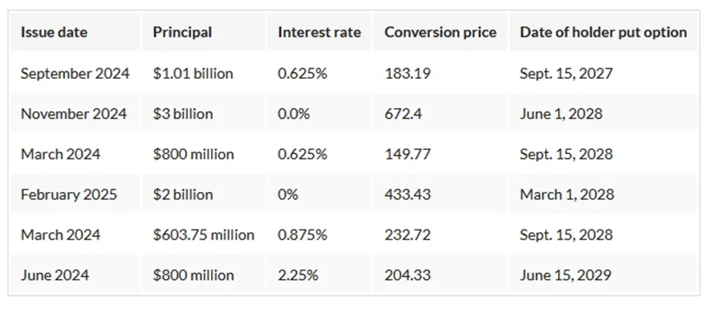Click Date of holder put option header
This screenshot has height=310, width=710.
(x=603, y=32)
